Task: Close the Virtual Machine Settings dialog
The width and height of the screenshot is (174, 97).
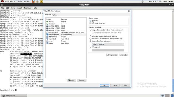Action: pyautogui.click(x=129, y=11)
